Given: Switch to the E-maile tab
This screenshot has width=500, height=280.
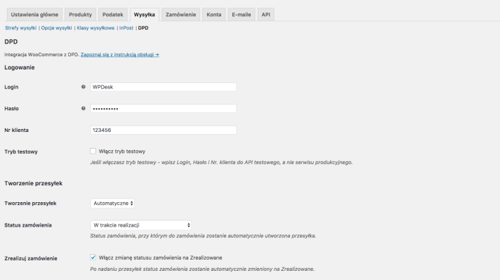Looking at the screenshot, I should (x=242, y=15).
